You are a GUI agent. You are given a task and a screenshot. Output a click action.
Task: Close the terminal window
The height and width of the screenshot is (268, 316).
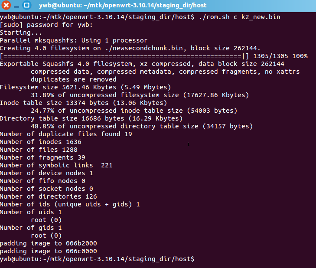pos(6,5)
